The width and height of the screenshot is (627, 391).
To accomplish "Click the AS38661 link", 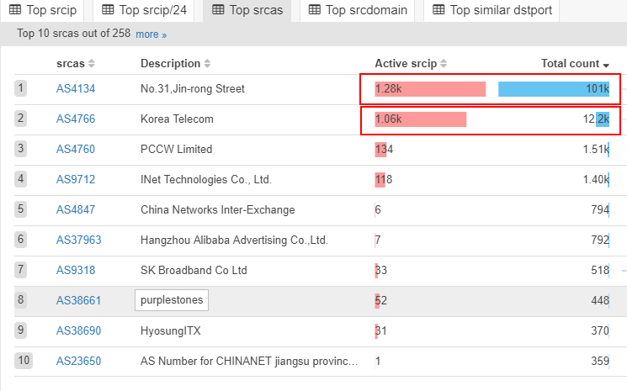I will [78, 300].
